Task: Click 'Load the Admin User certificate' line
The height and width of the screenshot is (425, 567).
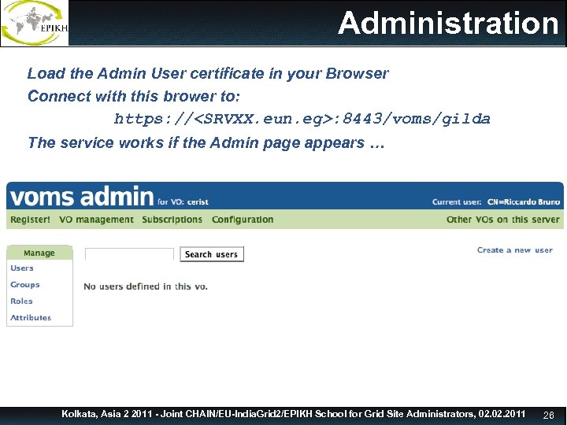Action: click(208, 74)
